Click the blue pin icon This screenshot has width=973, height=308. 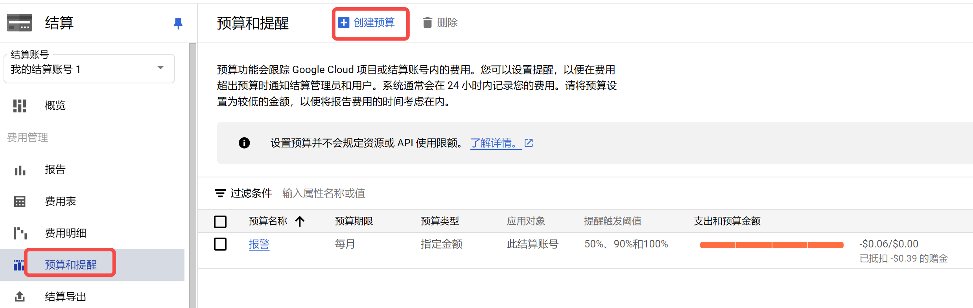[x=178, y=23]
